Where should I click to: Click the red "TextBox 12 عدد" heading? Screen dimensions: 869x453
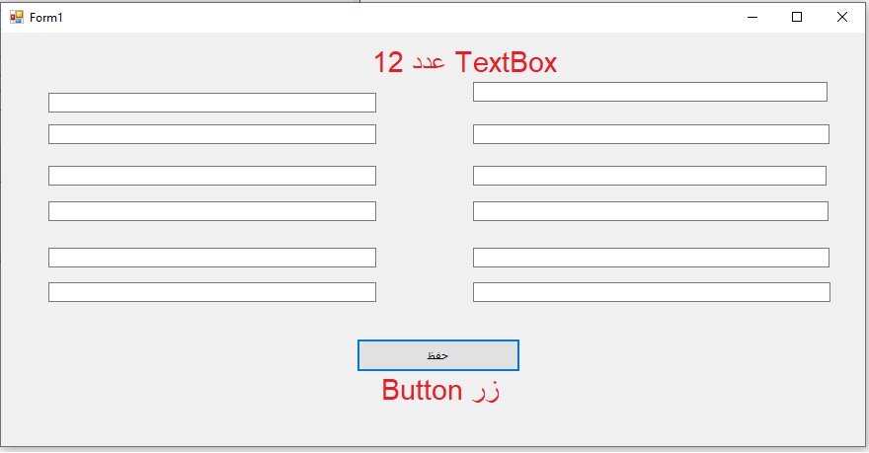tap(465, 63)
